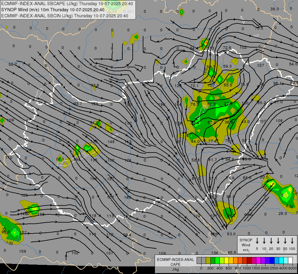This screenshot has height=274, width=298.
Task: Select the dark red swatch in CAPE legend
Action: click(249, 261)
